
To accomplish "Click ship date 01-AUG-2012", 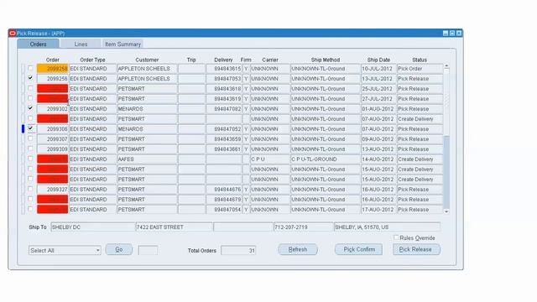I will pyautogui.click(x=378, y=109).
